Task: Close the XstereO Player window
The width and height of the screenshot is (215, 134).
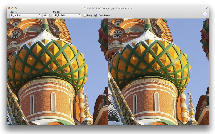Action: point(9,8)
